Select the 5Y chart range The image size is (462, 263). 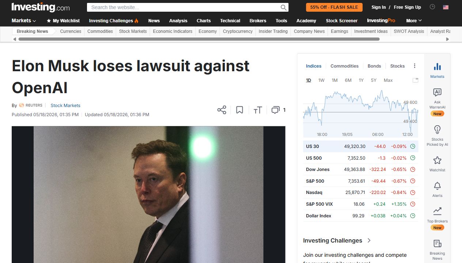click(374, 80)
